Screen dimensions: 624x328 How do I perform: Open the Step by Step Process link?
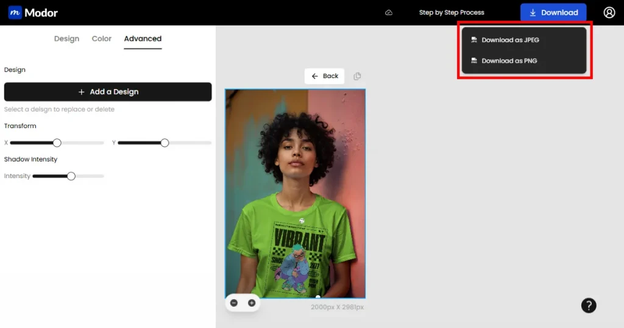(x=452, y=13)
